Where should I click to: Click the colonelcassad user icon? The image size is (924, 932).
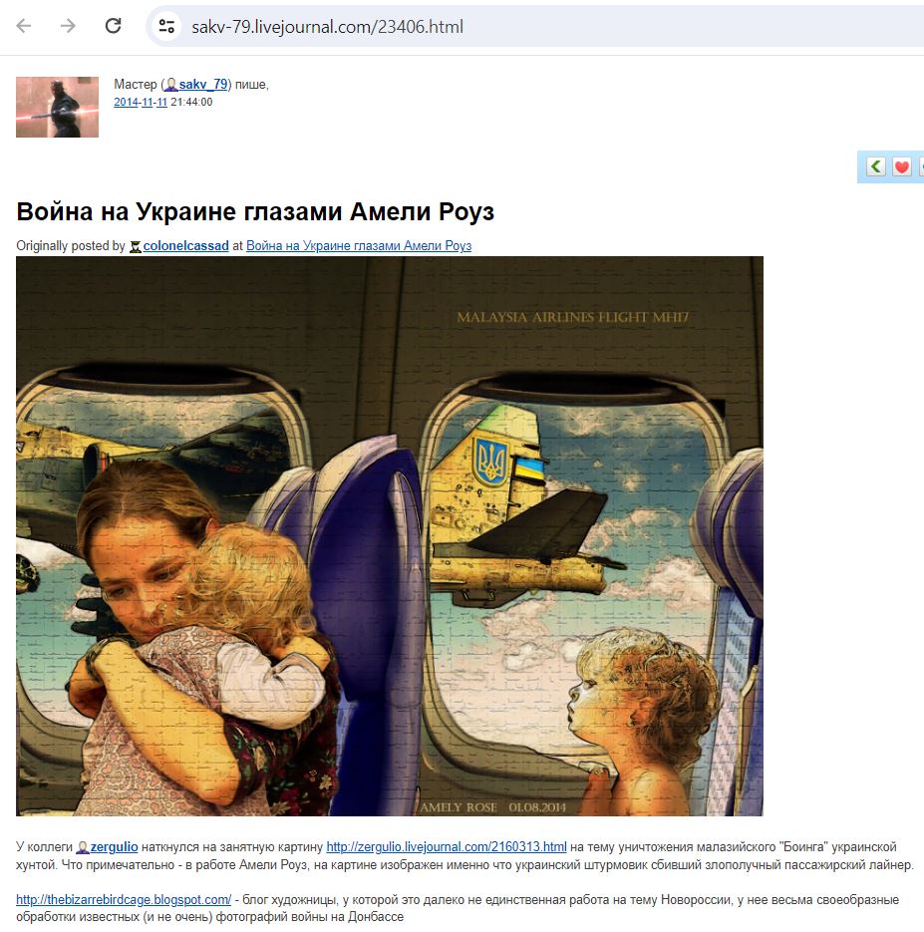(x=136, y=246)
